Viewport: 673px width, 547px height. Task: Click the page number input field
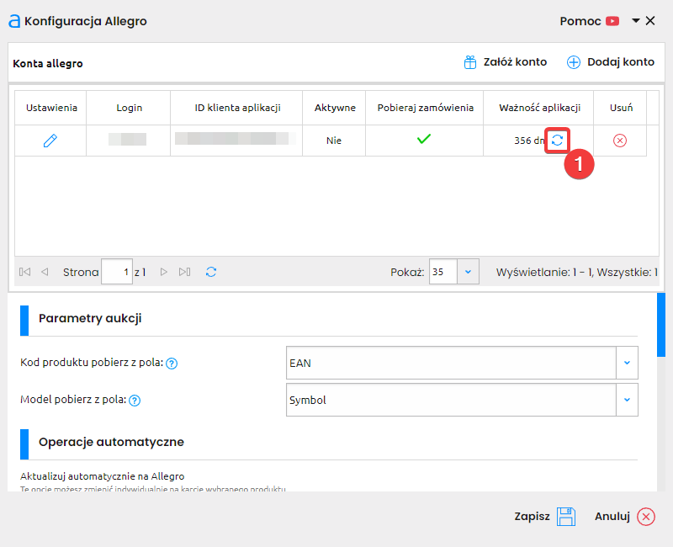pos(117,272)
